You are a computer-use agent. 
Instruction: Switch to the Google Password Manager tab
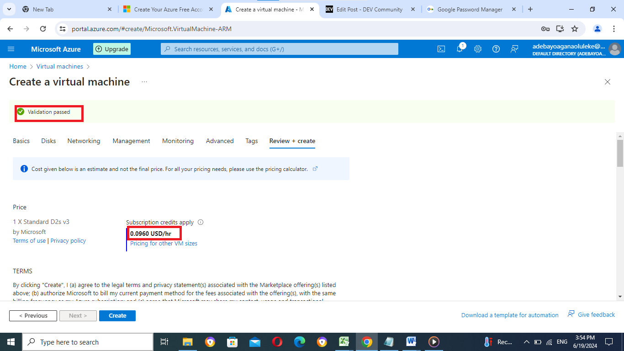471,9
